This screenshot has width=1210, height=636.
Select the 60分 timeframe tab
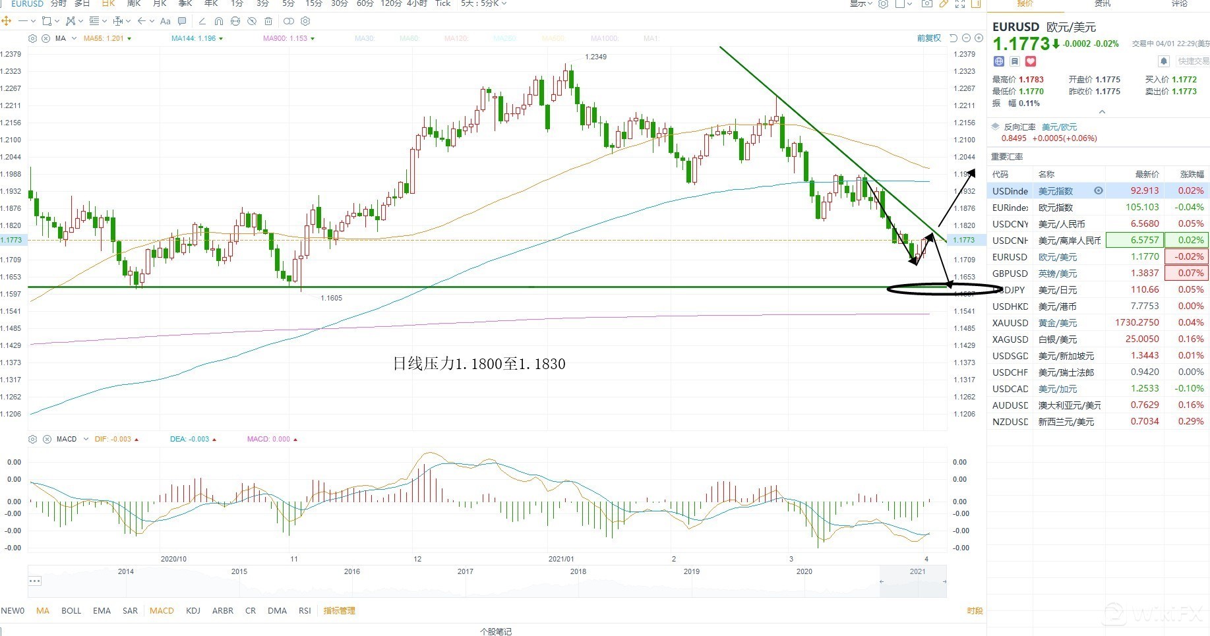365,4
